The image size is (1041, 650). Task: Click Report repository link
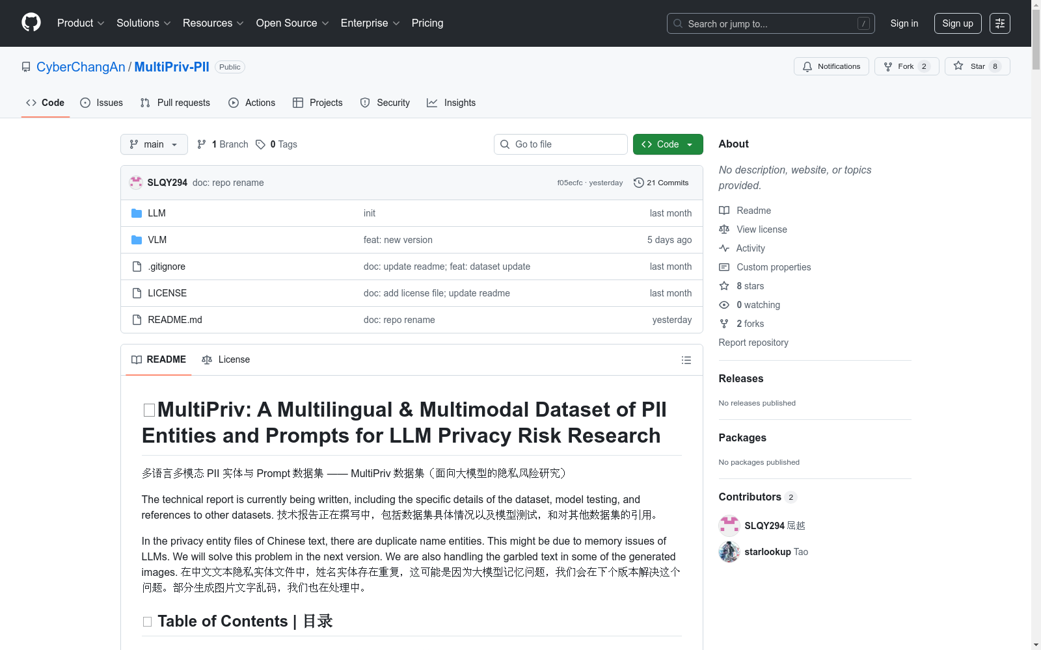click(x=753, y=343)
